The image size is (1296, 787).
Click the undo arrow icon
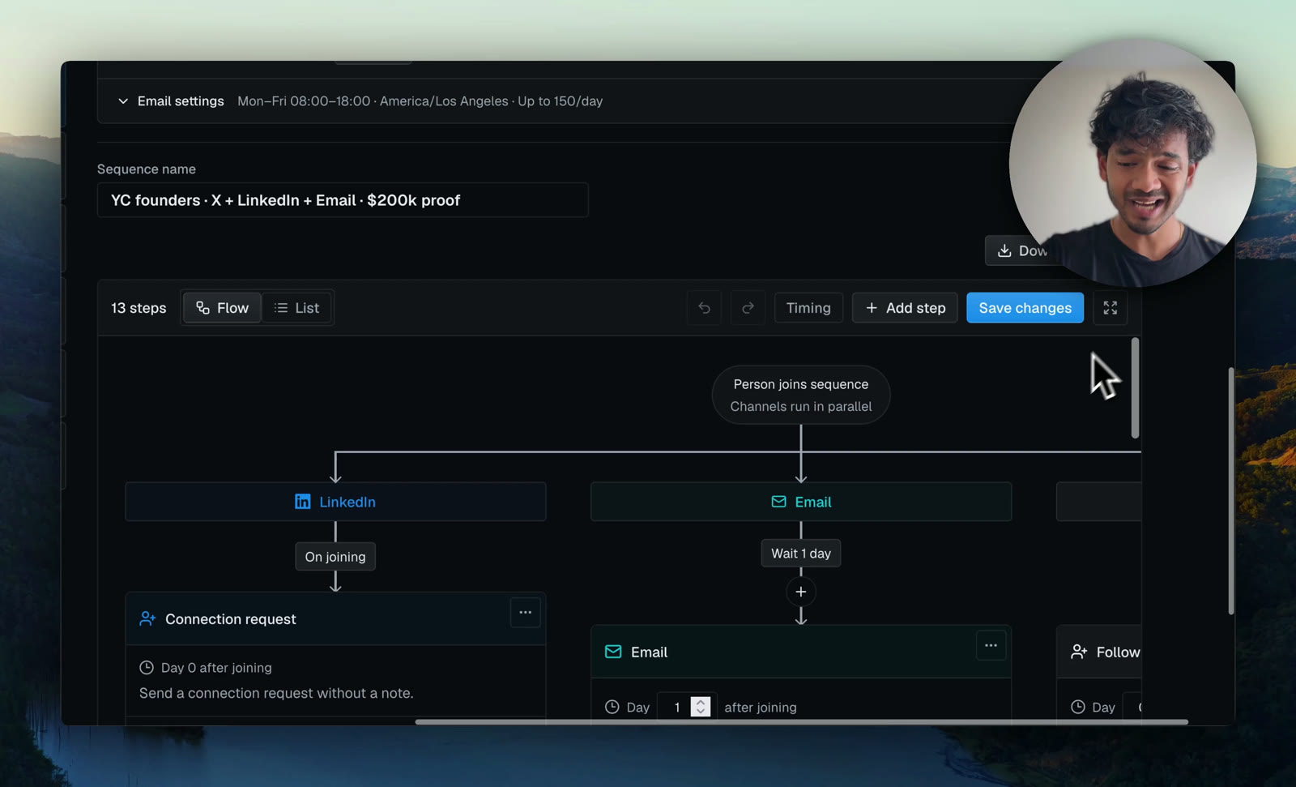[x=704, y=308]
